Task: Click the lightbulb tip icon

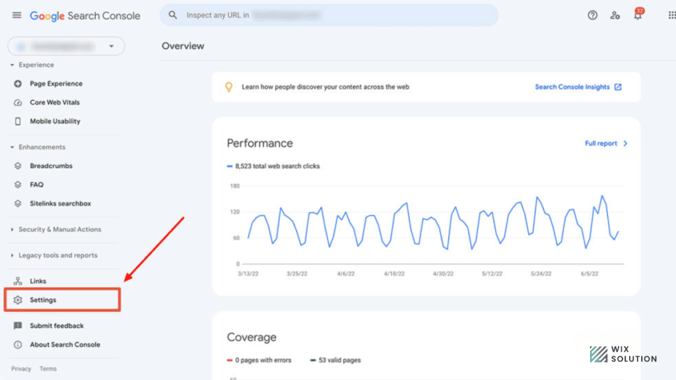Action: [229, 87]
